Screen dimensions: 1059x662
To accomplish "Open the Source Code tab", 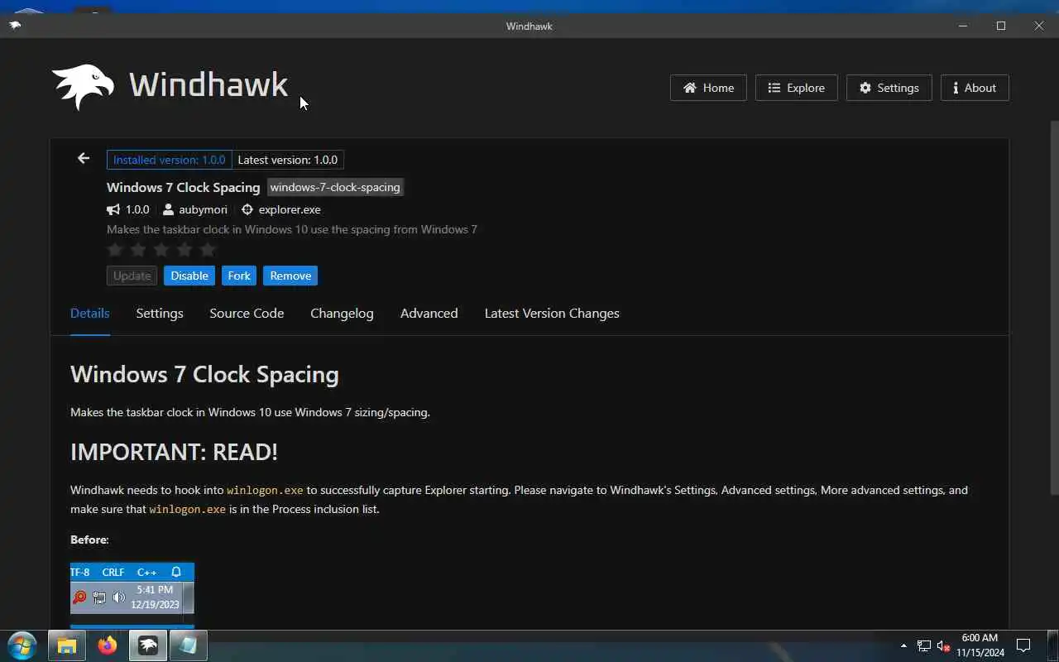I will pos(247,313).
